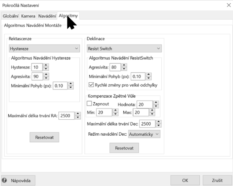The image size is (233, 186).
Task: Decrease Maximální délka trvání RA value
Action: 78,117
